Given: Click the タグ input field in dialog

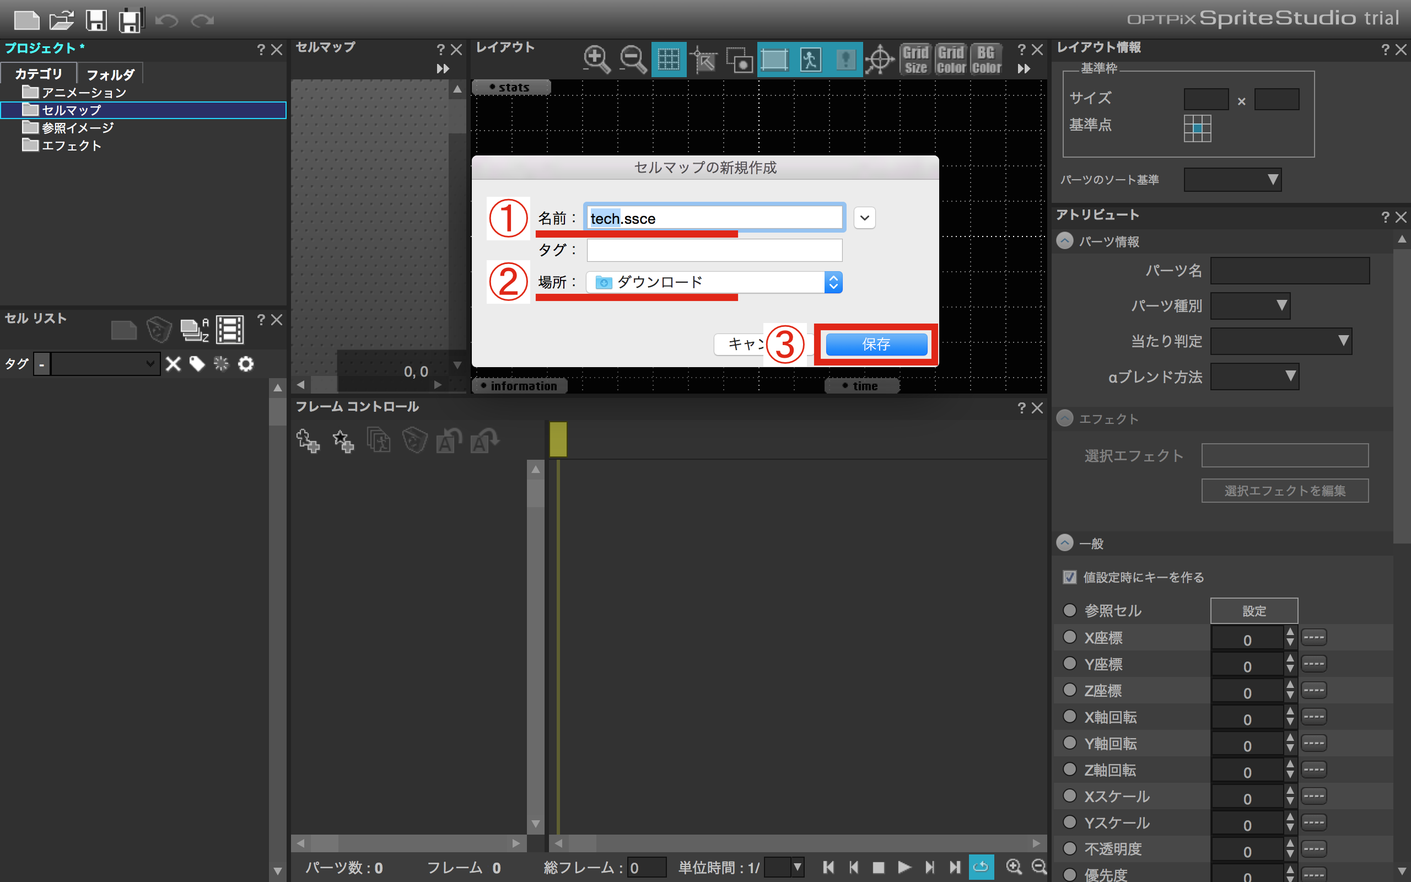Looking at the screenshot, I should tap(714, 250).
